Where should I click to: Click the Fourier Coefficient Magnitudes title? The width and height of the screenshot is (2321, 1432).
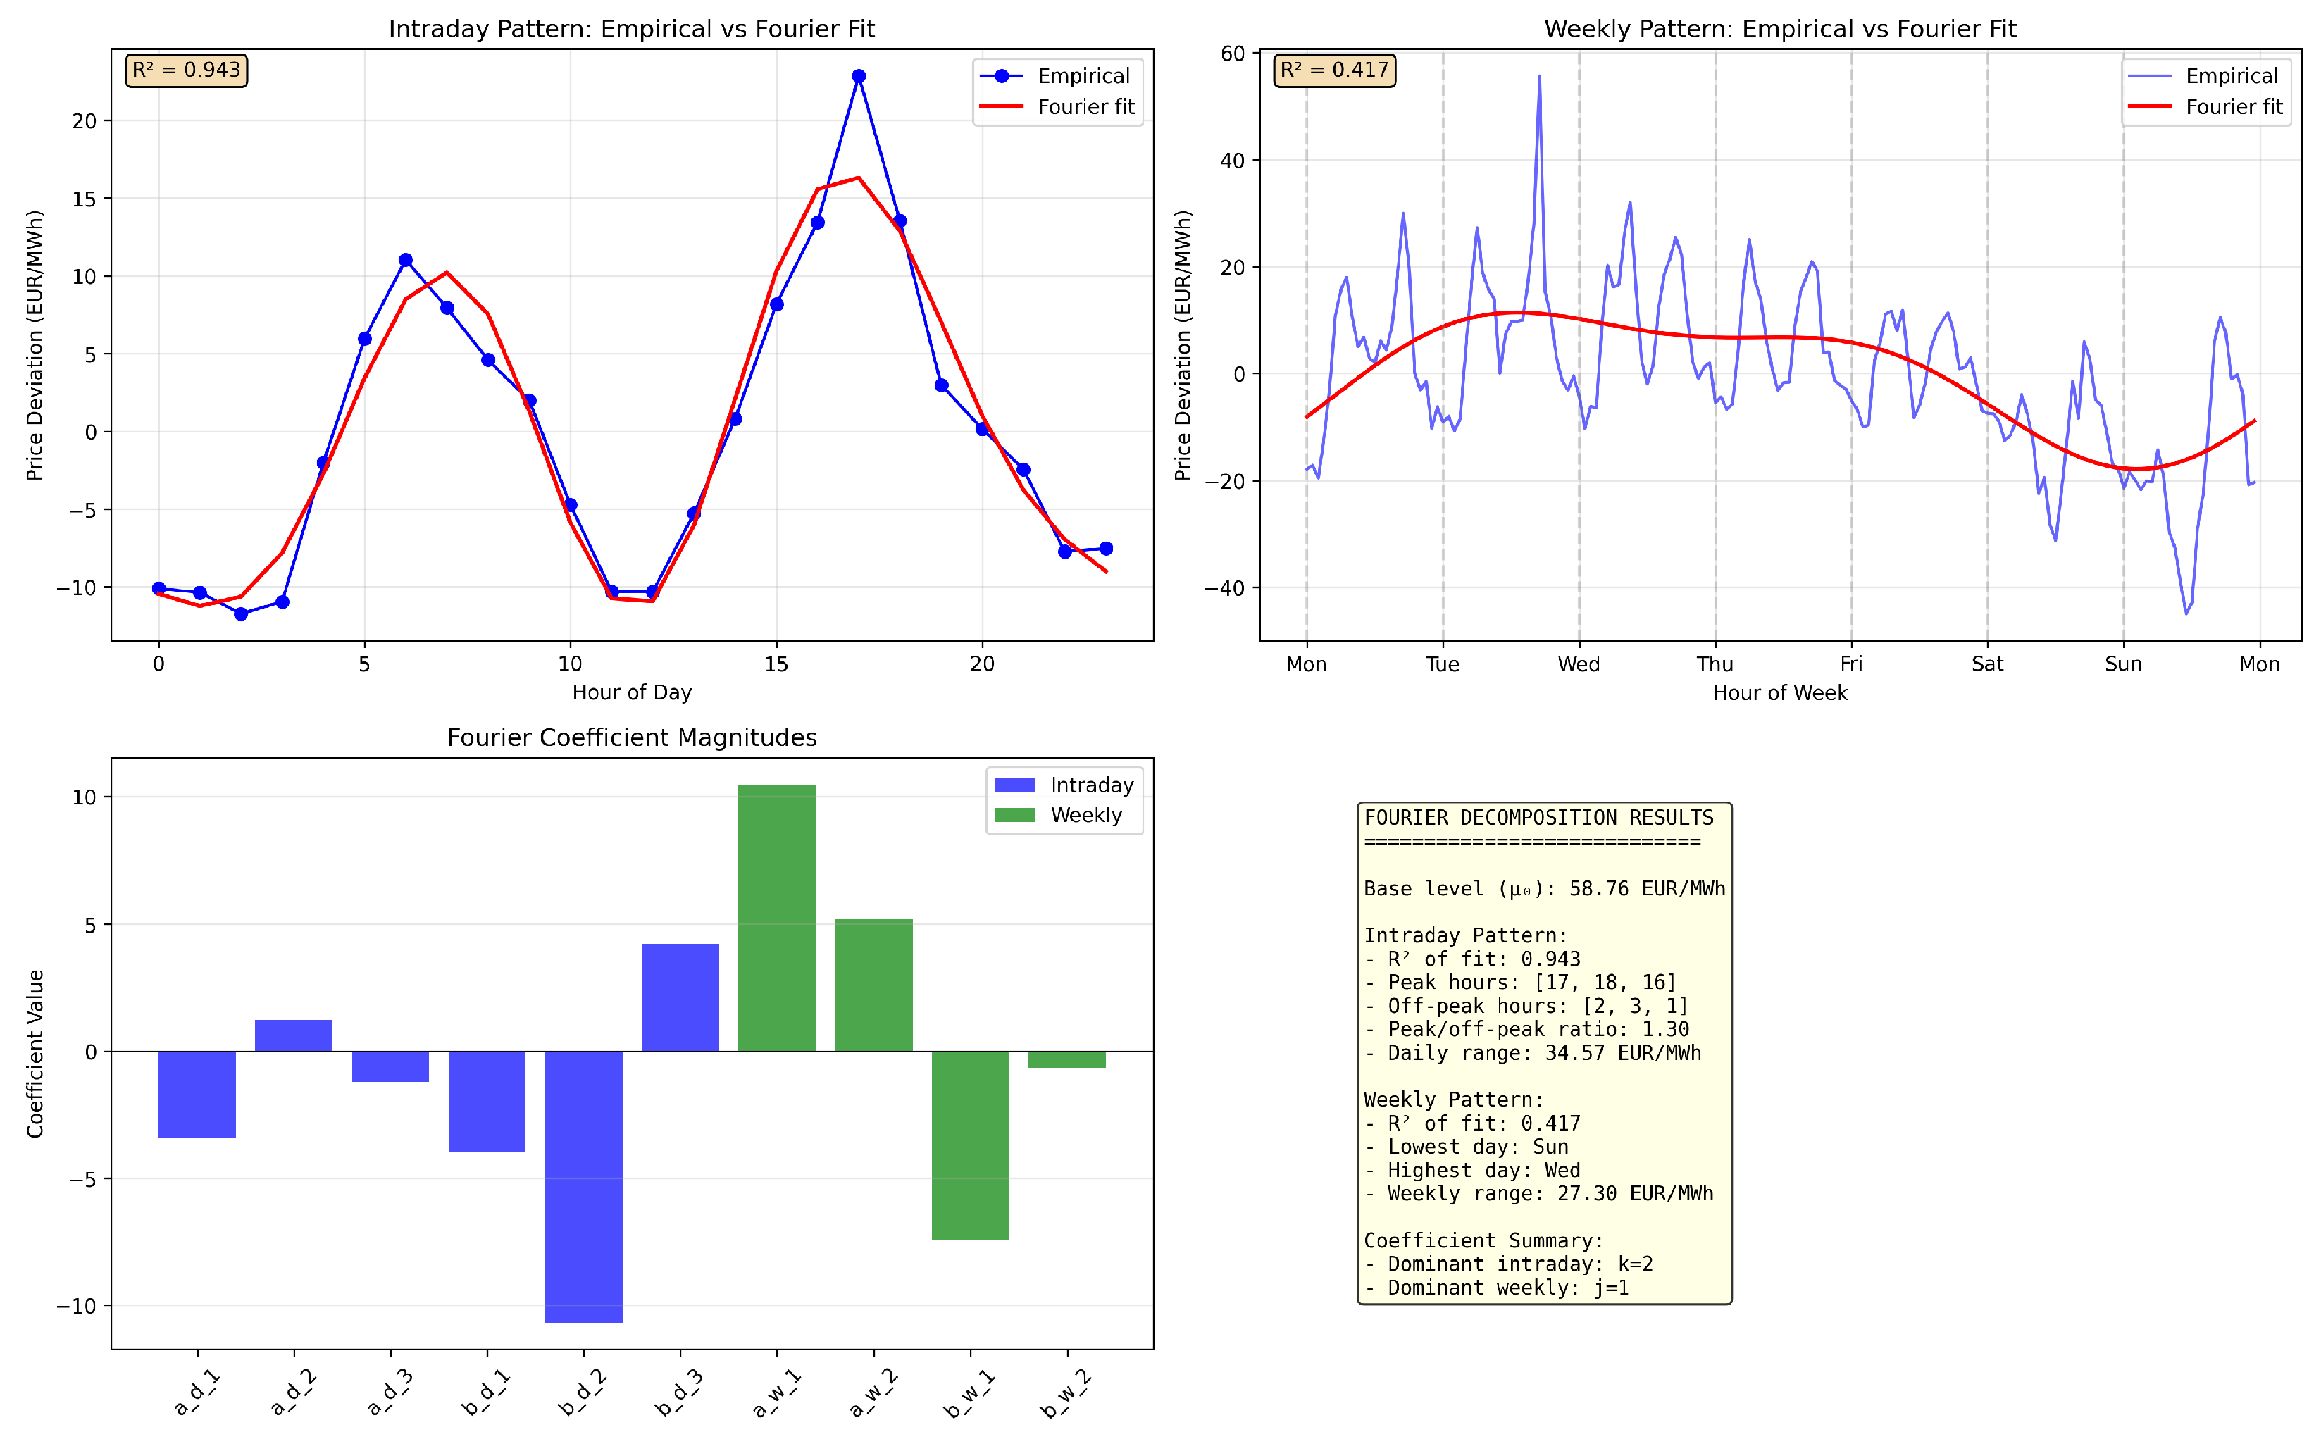632,737
